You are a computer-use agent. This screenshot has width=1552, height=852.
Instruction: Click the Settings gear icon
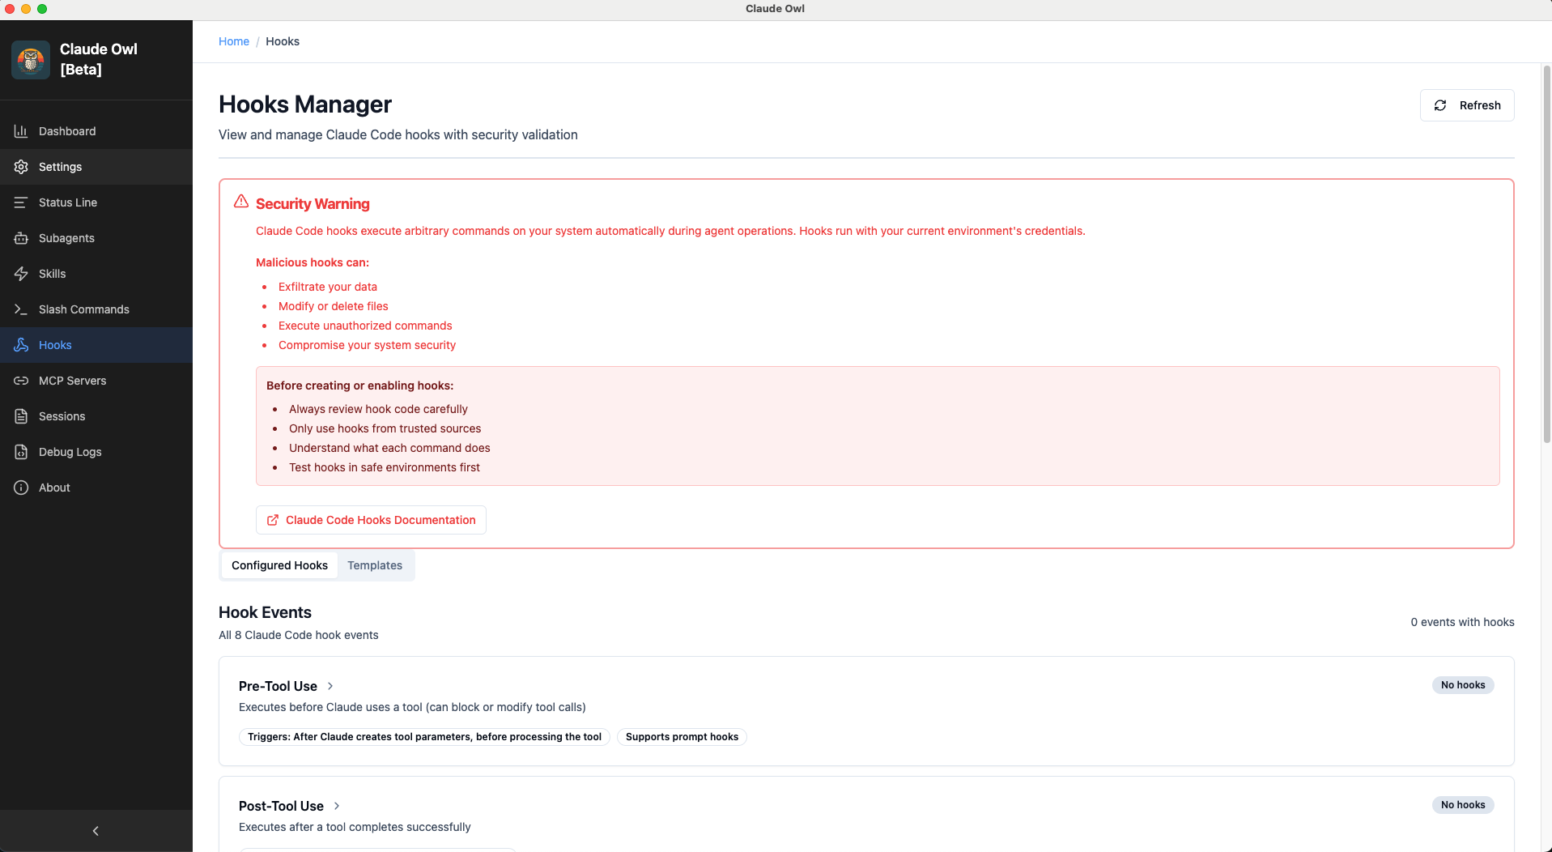click(x=21, y=167)
